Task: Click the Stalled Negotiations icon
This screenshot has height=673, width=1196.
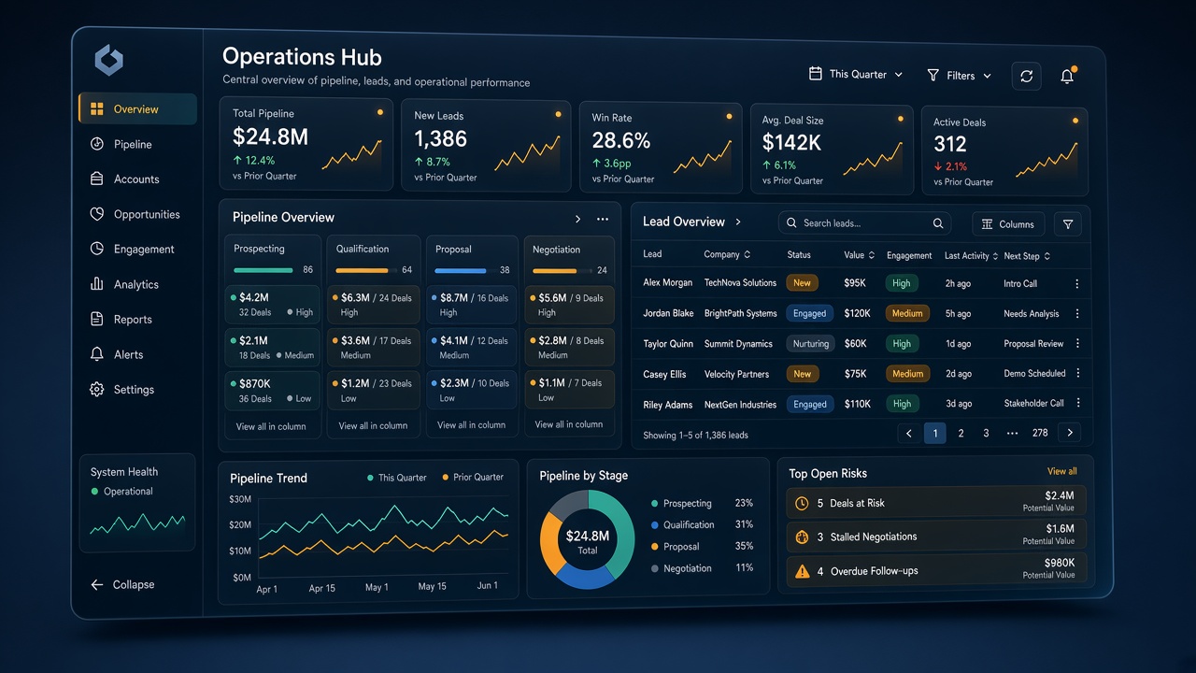Action: pyautogui.click(x=802, y=537)
